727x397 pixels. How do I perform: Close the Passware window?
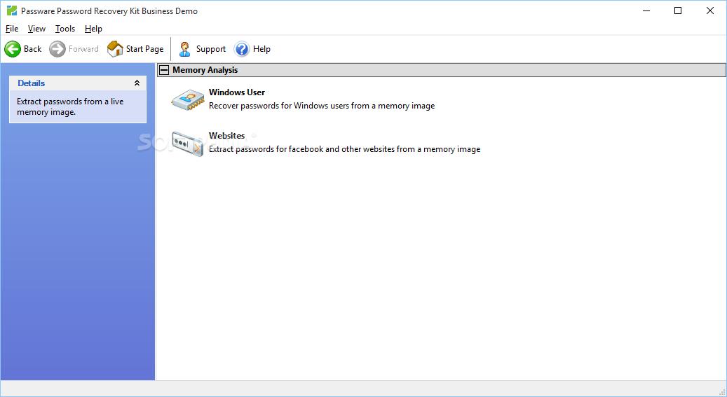click(x=710, y=11)
